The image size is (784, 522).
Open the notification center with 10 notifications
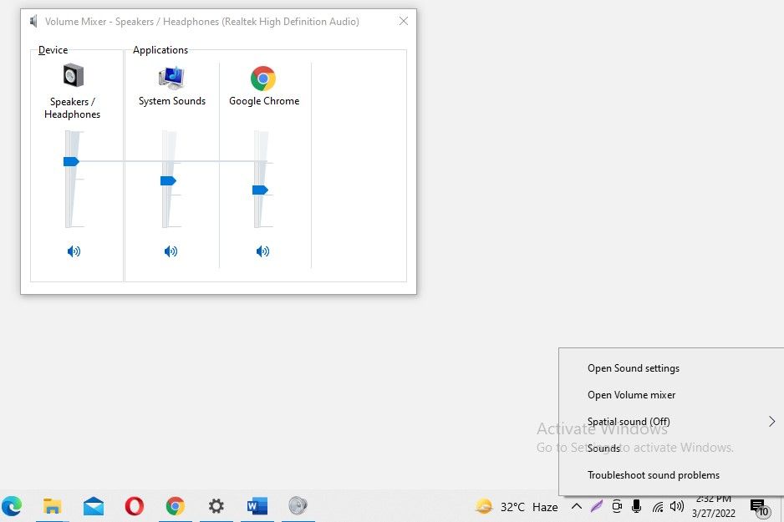pyautogui.click(x=759, y=508)
